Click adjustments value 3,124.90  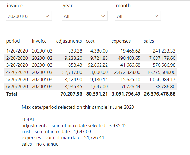tap(73, 80)
